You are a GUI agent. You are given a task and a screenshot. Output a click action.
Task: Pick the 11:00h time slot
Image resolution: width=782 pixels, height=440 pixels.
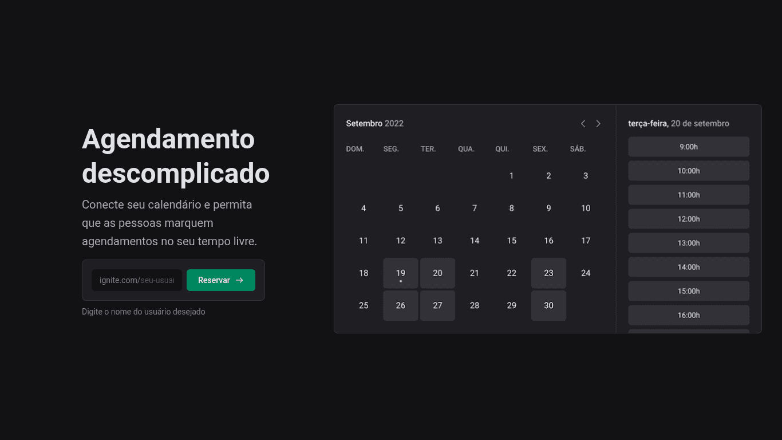(688, 195)
